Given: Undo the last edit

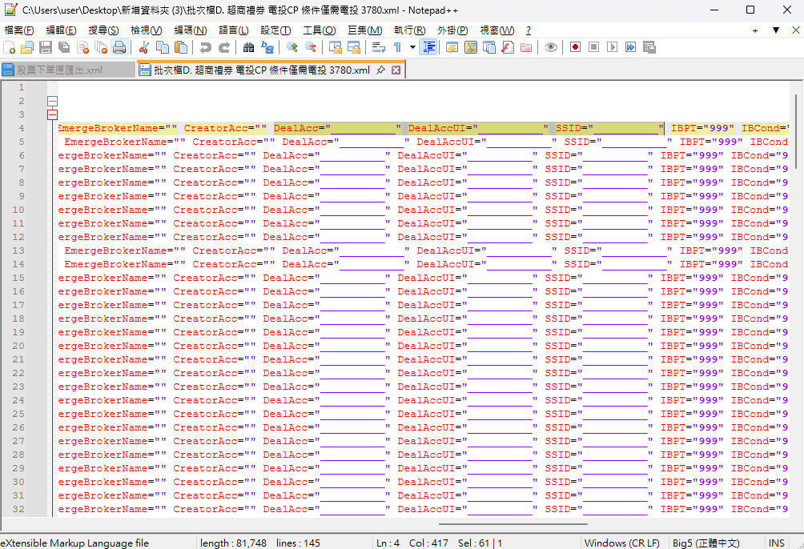Looking at the screenshot, I should 206,48.
